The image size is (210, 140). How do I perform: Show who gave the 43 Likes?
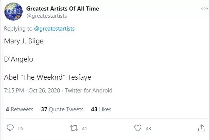coord(101,109)
